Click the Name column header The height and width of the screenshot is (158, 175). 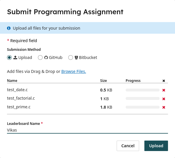pyautogui.click(x=12, y=80)
